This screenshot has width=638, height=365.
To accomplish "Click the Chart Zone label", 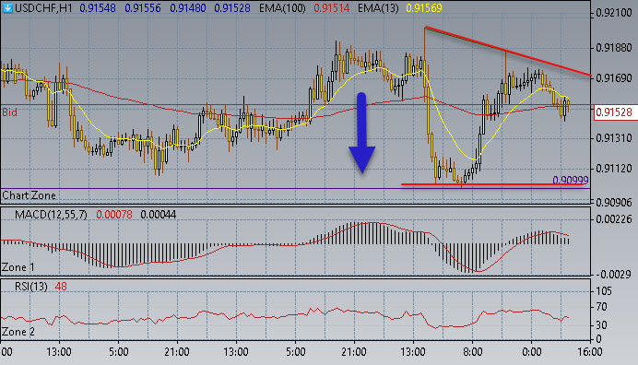I will [29, 195].
